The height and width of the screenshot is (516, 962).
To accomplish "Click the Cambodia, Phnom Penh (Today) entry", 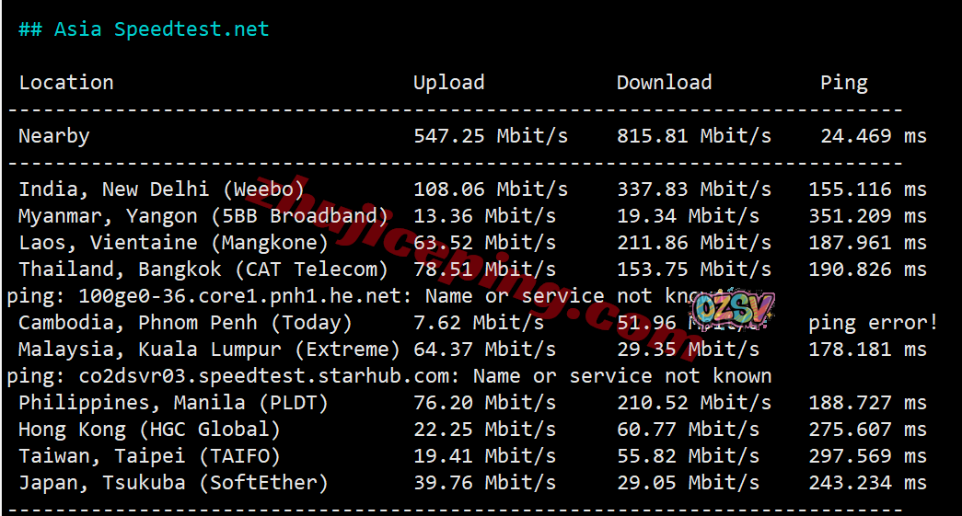I will [185, 323].
